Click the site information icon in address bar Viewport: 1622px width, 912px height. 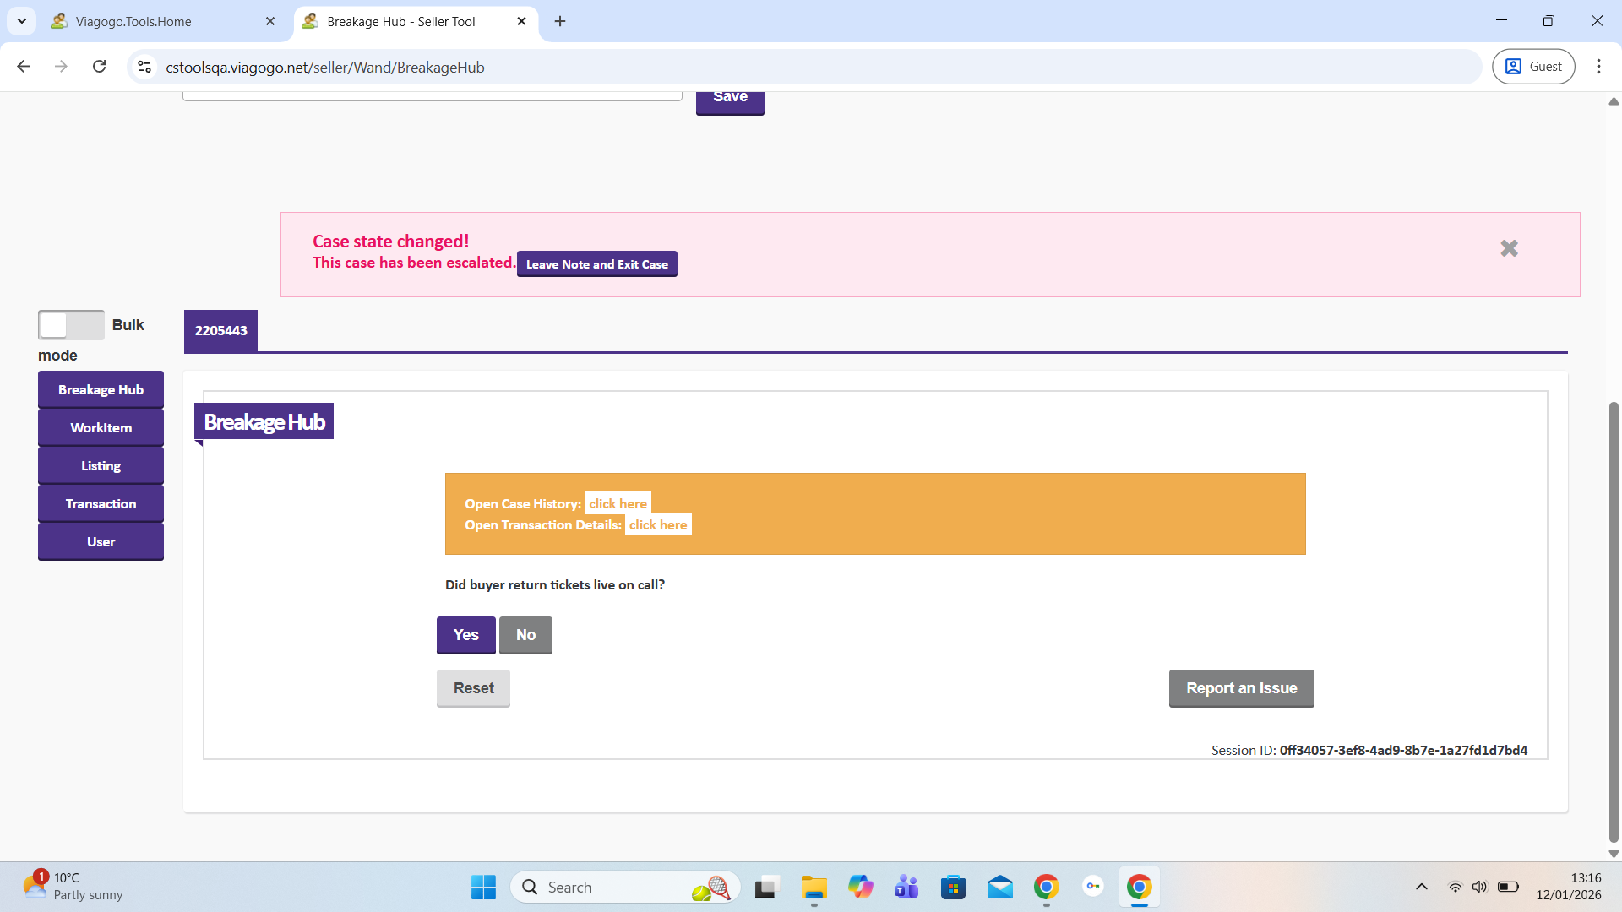[x=144, y=67]
